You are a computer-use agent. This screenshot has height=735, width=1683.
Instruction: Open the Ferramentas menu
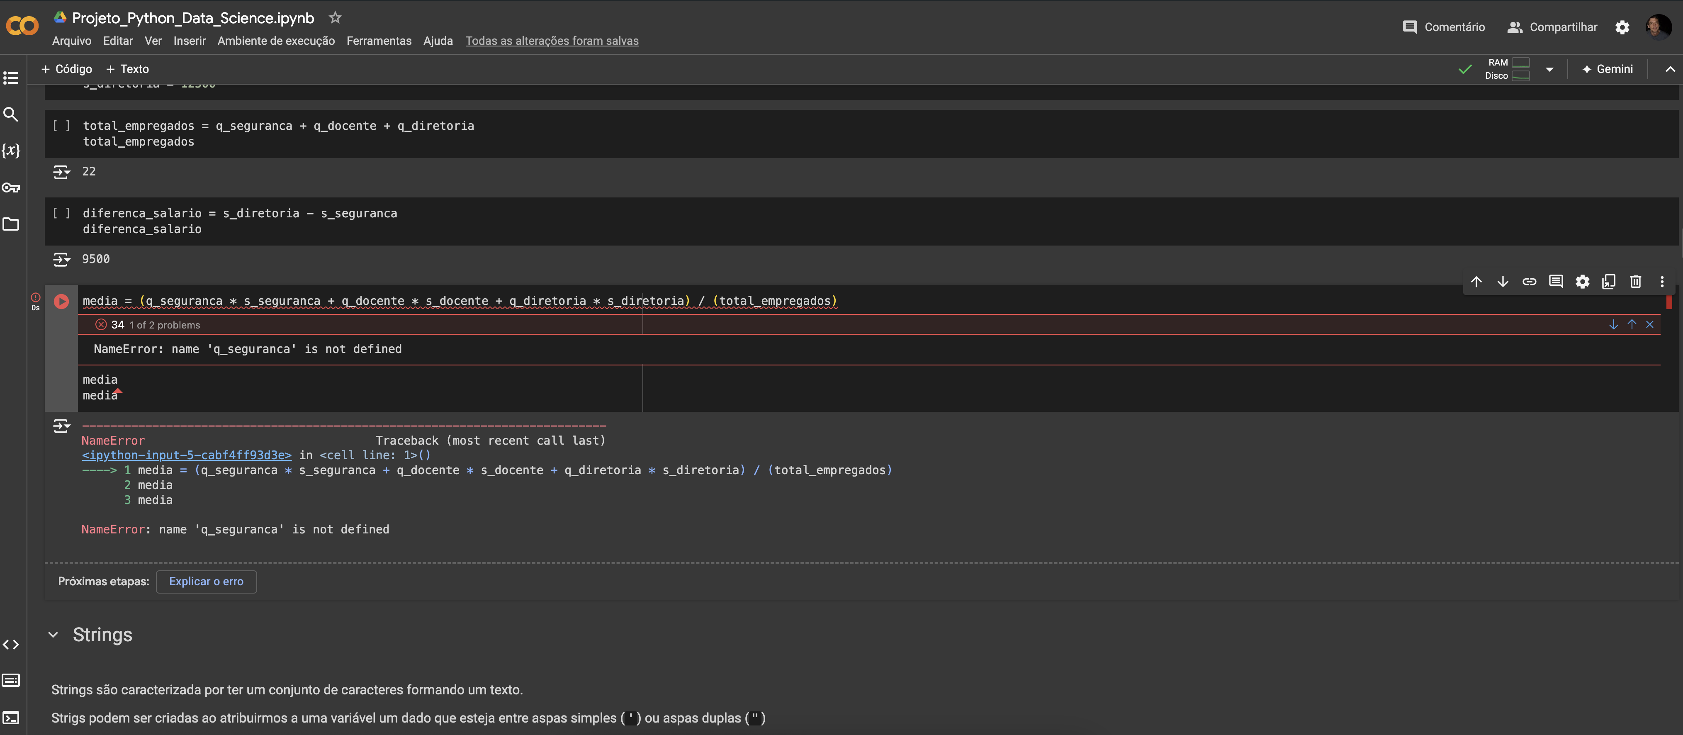point(379,41)
